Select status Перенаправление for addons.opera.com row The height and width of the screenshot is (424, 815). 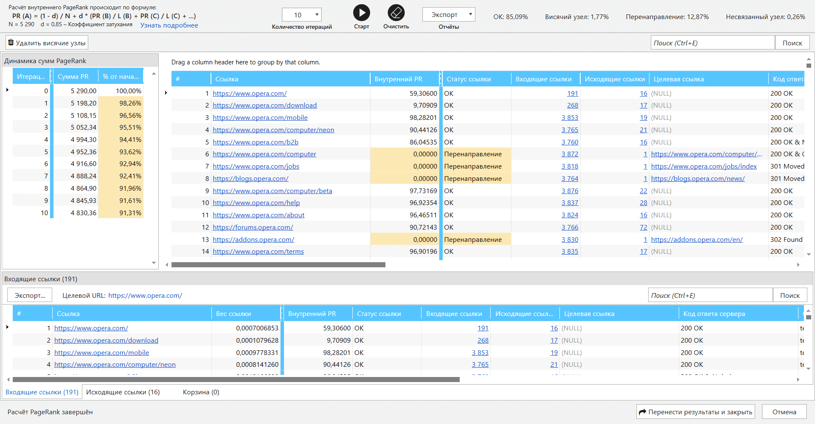coord(473,240)
